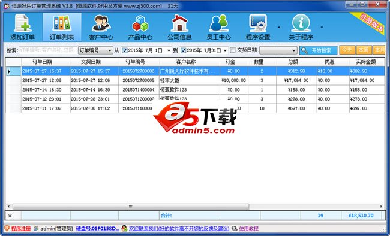Open the end date picker dropdown arrow
This screenshot has width=390, height=236.
click(x=225, y=50)
